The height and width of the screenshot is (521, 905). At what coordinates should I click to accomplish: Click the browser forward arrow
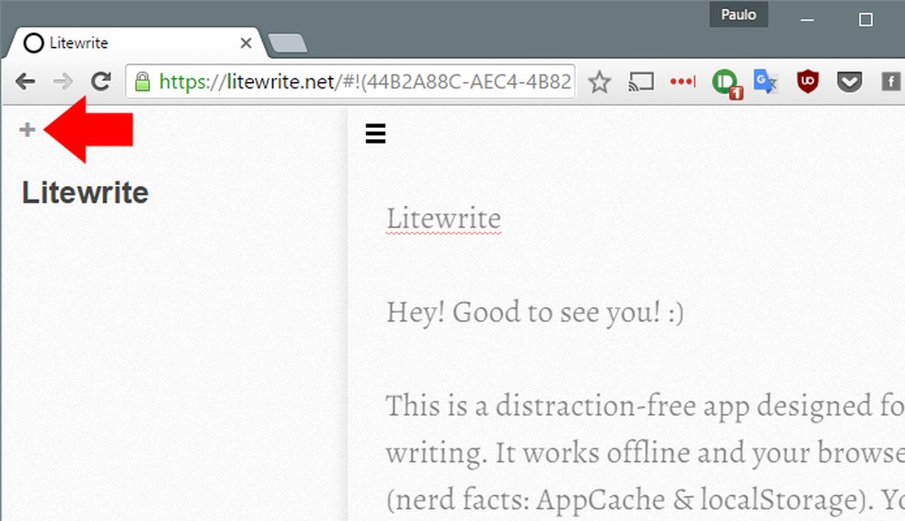pos(63,82)
